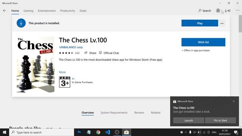This screenshot has height=136, width=242.
Task: Click the Type here to search box
Action: tap(42, 132)
